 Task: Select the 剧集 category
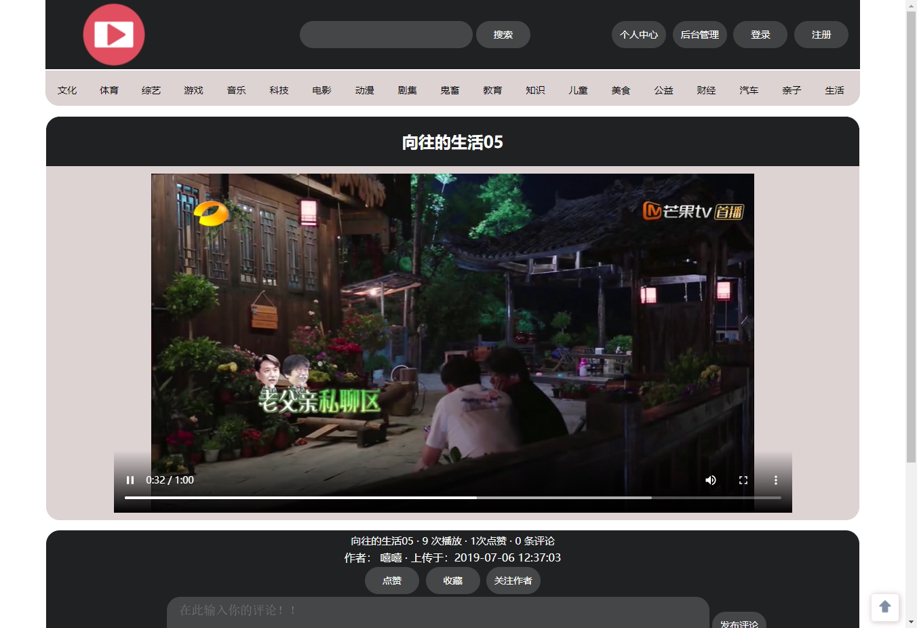(408, 90)
